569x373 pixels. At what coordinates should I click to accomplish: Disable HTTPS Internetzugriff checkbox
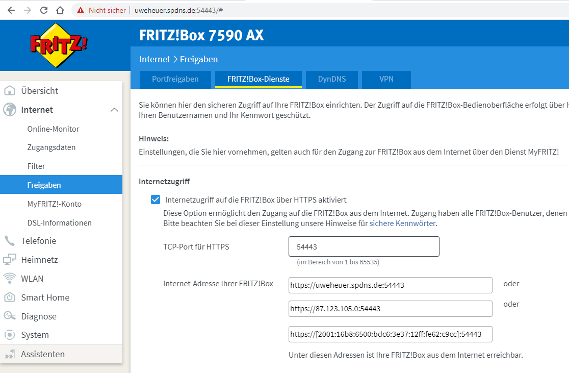point(156,200)
